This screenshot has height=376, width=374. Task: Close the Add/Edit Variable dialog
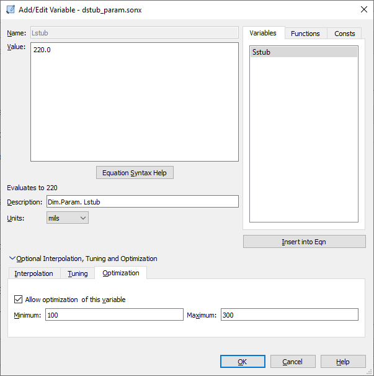click(x=363, y=9)
